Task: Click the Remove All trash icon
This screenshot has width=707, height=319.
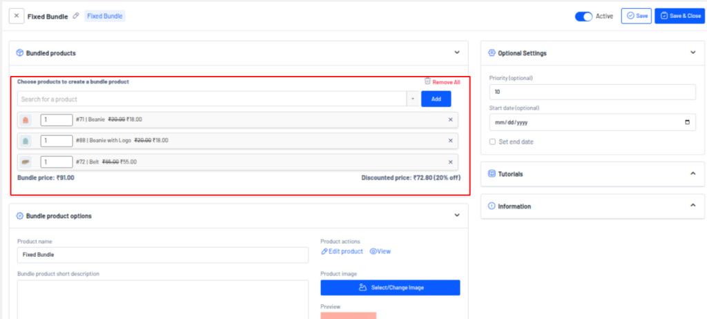Action: (x=427, y=81)
